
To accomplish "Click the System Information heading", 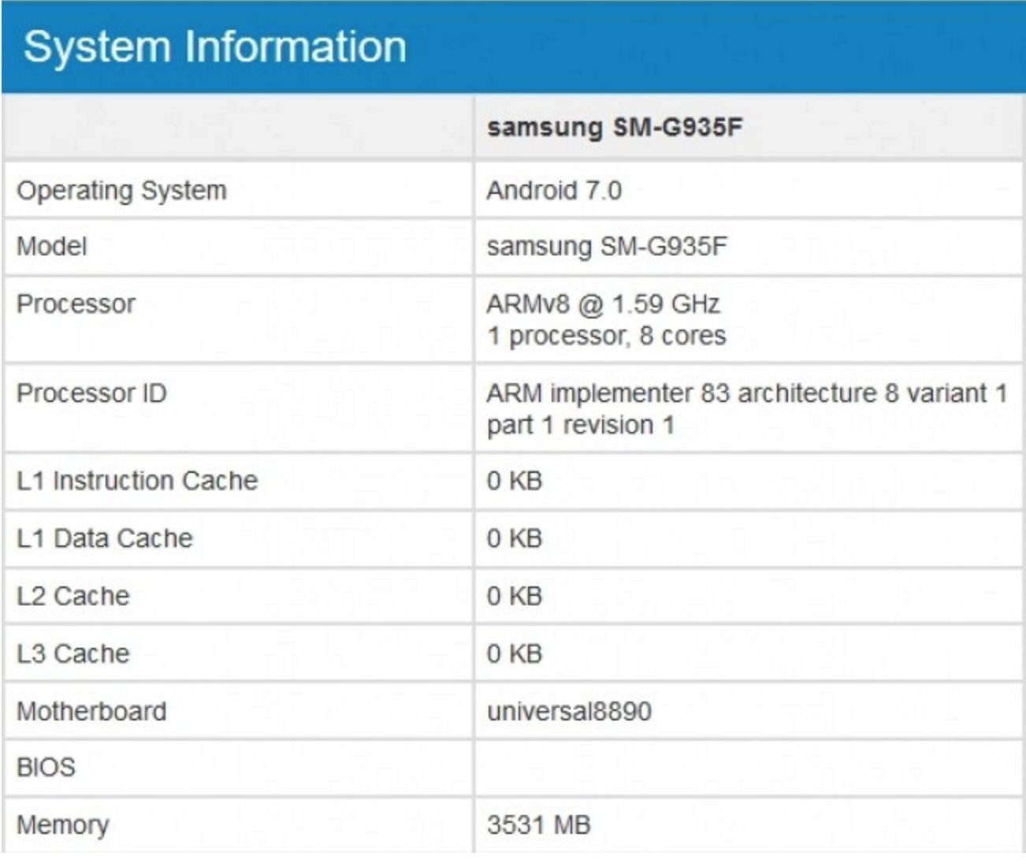I will pyautogui.click(x=214, y=47).
